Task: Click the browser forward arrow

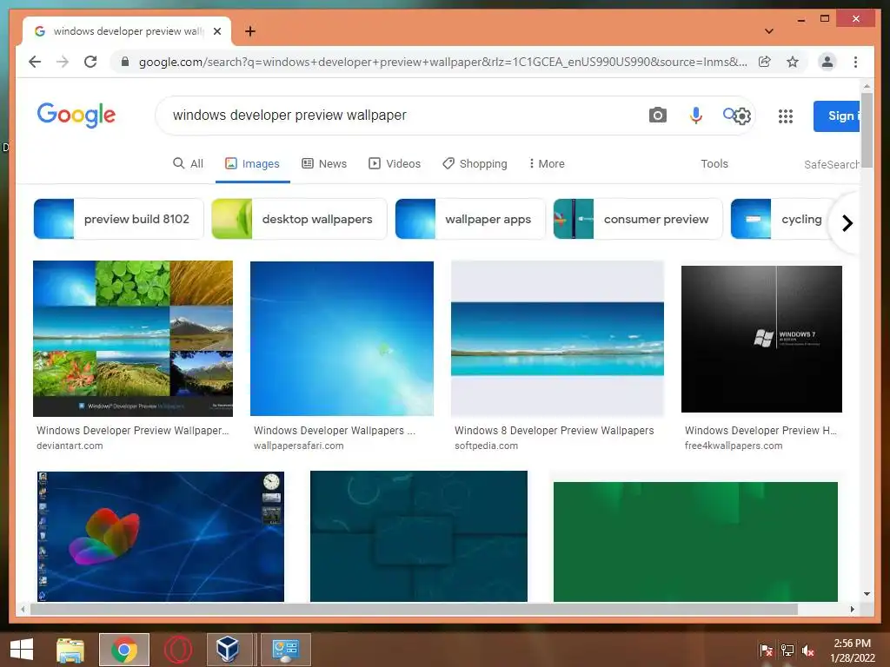Action: coord(63,62)
